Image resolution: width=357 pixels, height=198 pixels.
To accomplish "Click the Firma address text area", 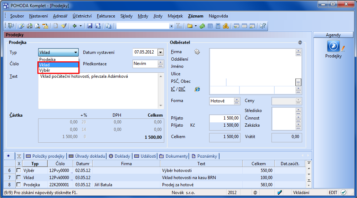I will (253, 64).
